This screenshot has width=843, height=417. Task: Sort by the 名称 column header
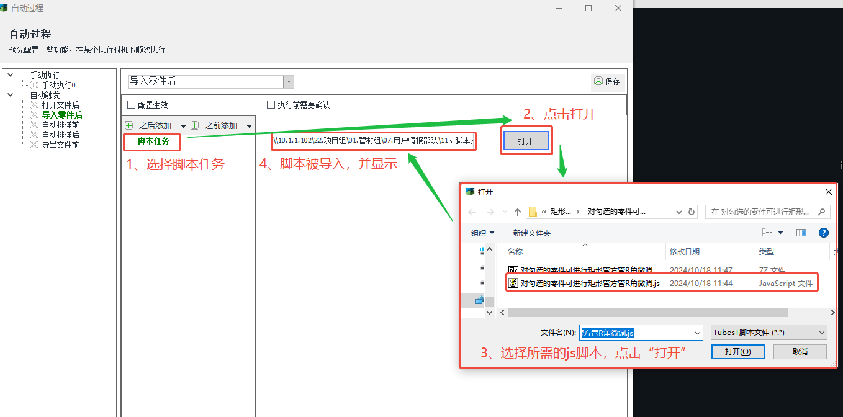click(515, 252)
